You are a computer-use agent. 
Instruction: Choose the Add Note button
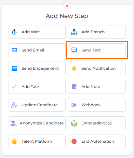tap(97, 87)
